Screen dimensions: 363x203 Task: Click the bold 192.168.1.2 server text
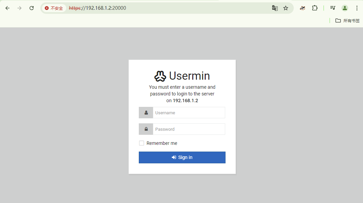(186, 101)
